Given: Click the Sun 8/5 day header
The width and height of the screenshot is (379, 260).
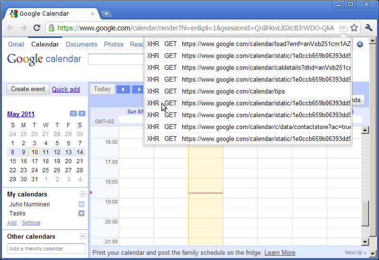Looking at the screenshot, I should (136, 111).
